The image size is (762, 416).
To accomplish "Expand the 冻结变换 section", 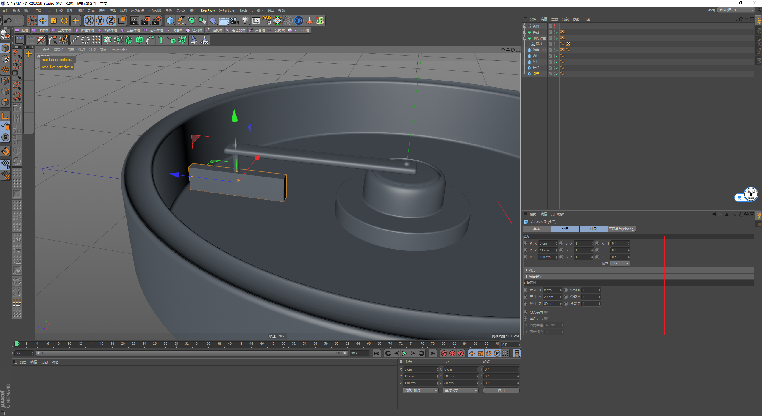I will click(x=535, y=276).
